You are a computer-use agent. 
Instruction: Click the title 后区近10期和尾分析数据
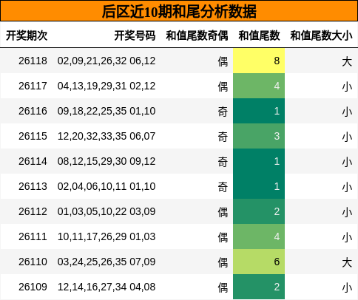click(179, 12)
